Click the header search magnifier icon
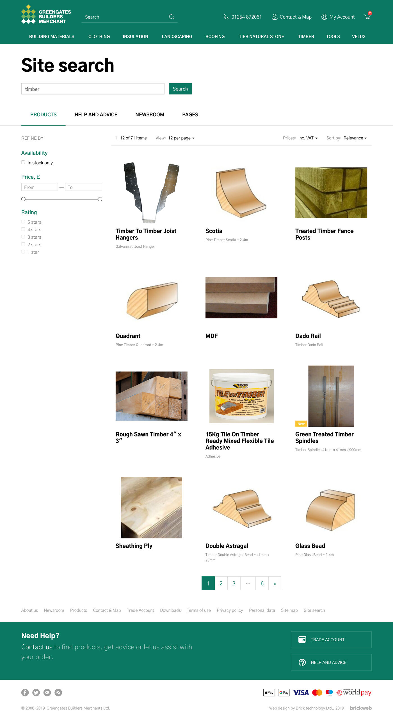Screen dimensions: 393x720 point(172,17)
